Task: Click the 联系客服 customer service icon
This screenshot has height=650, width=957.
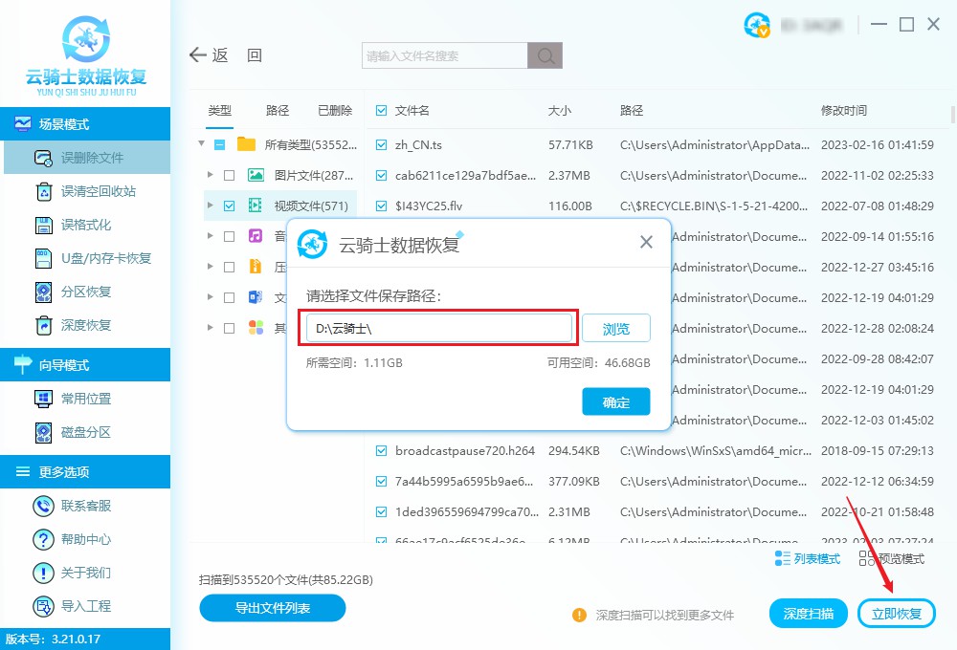Action: 43,505
